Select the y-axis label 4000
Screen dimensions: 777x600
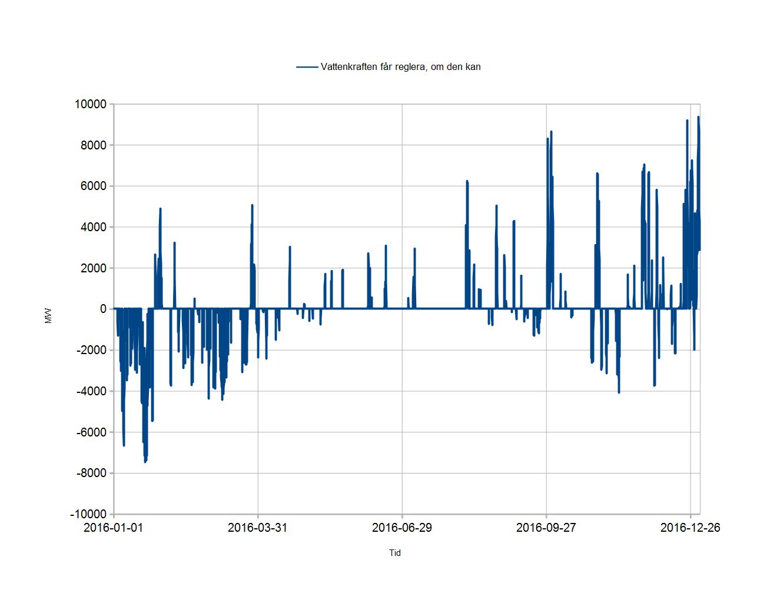tap(94, 227)
